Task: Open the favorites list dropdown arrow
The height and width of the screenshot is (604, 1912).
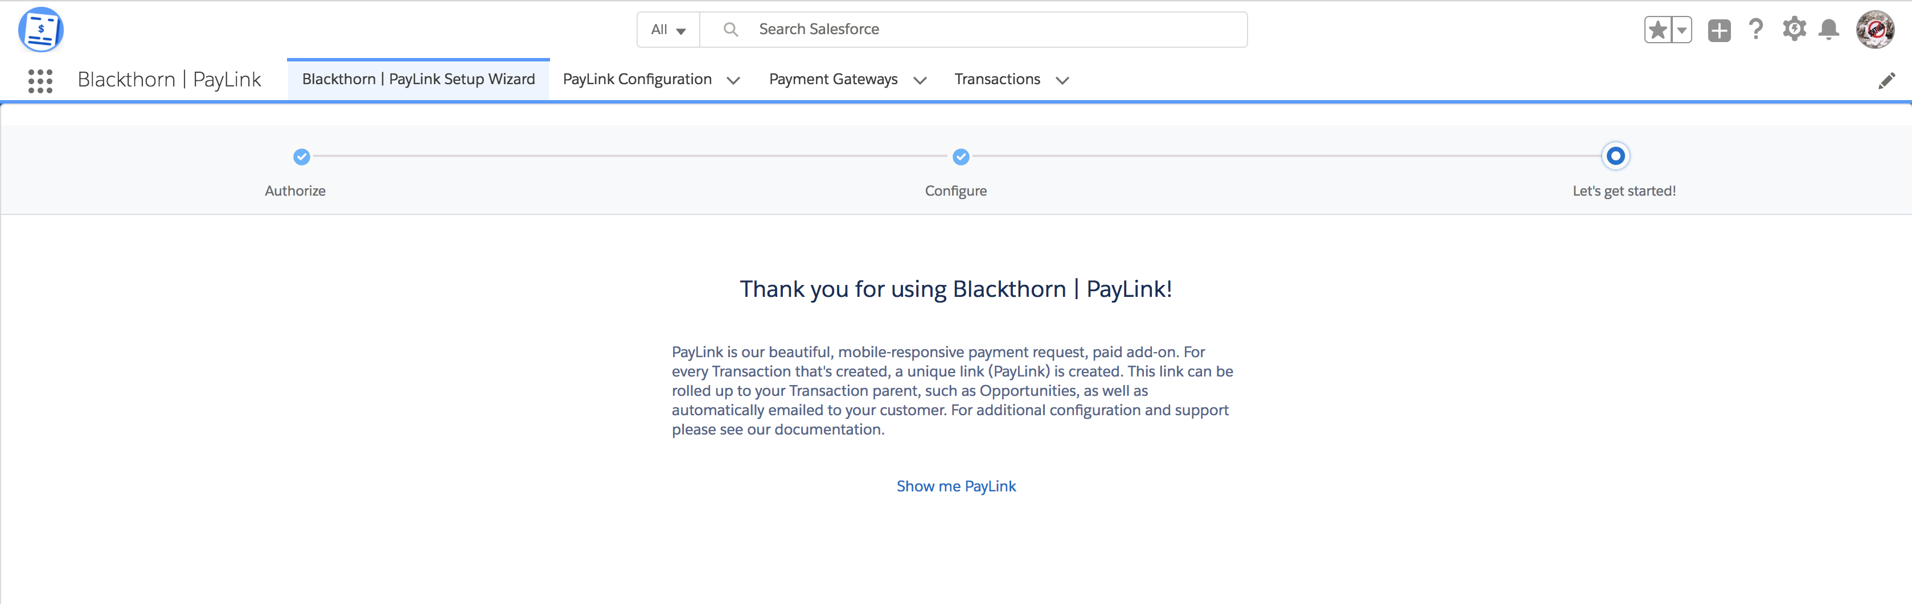Action: (x=1682, y=30)
